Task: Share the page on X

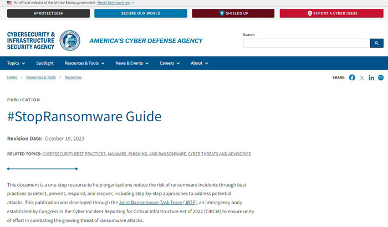Action: [362, 78]
